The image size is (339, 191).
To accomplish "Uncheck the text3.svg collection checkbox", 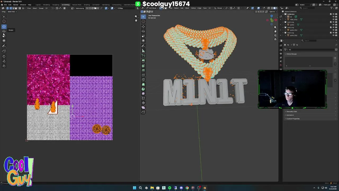I will (x=331, y=33).
